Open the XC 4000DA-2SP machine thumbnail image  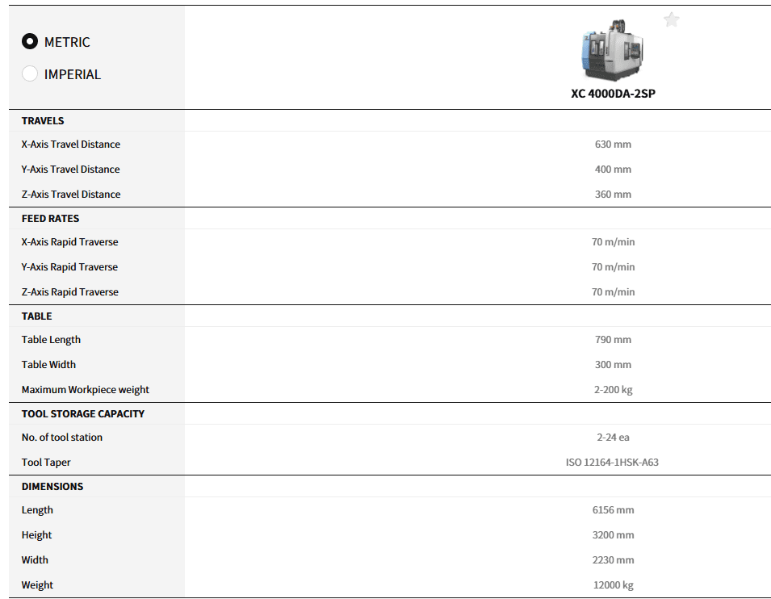[x=612, y=50]
